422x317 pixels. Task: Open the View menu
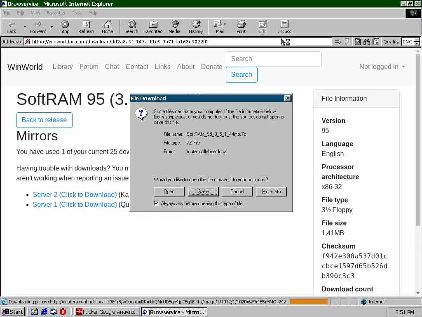tap(35, 13)
